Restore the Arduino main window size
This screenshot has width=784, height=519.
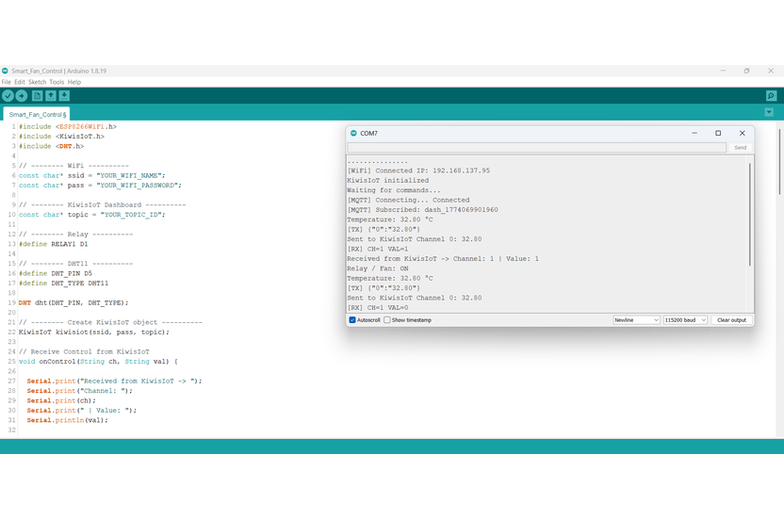point(746,71)
